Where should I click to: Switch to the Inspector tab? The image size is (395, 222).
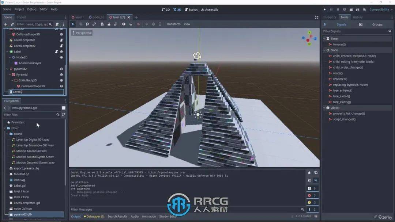(330, 17)
